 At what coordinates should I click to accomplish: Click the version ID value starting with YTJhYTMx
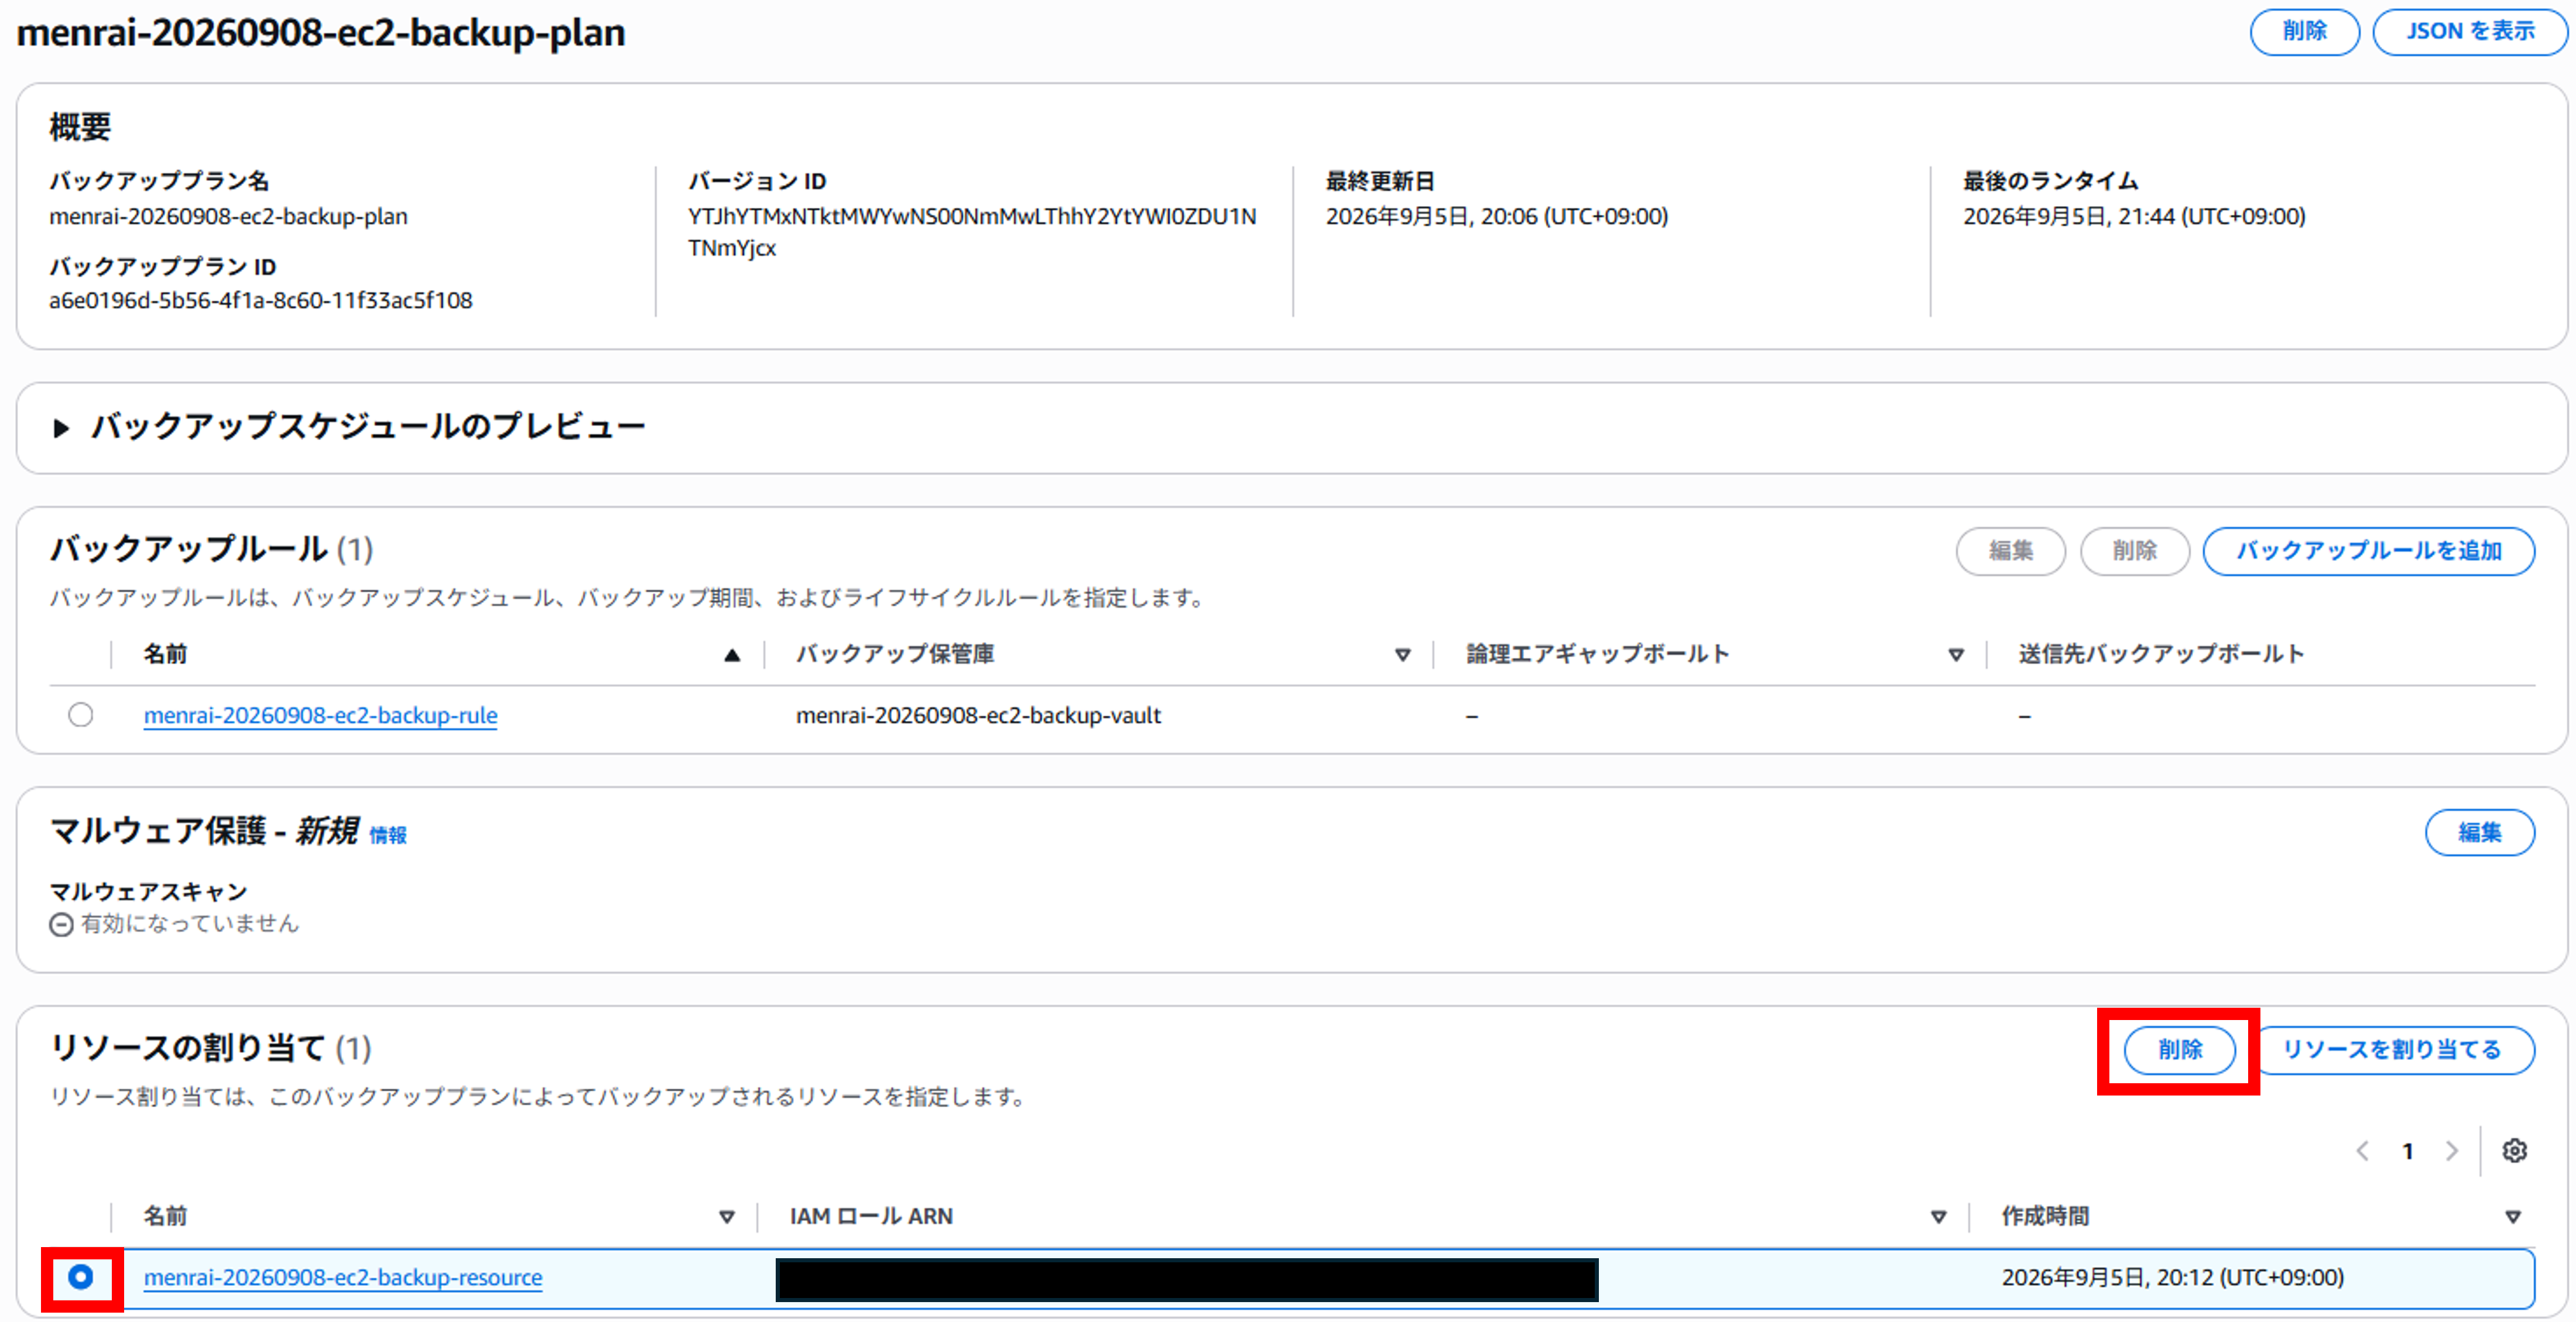pos(971,232)
